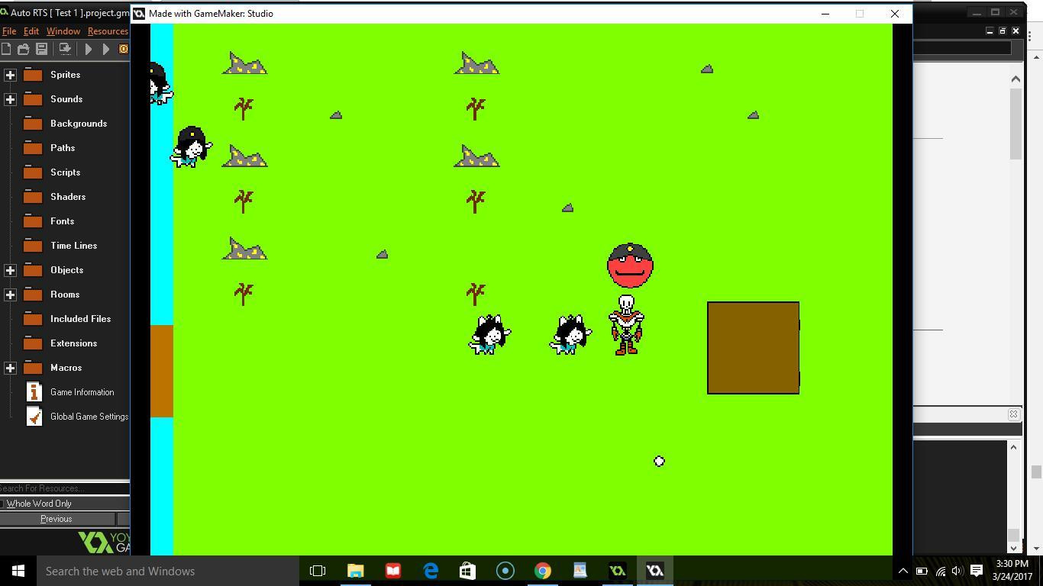This screenshot has height=586, width=1043.
Task: Open the volume control in system tray
Action: pyautogui.click(x=957, y=571)
